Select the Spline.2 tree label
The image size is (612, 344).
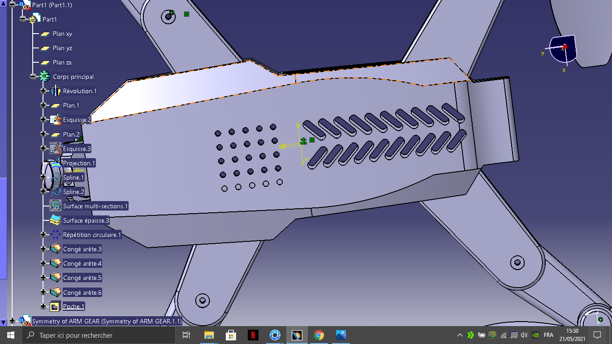click(73, 192)
